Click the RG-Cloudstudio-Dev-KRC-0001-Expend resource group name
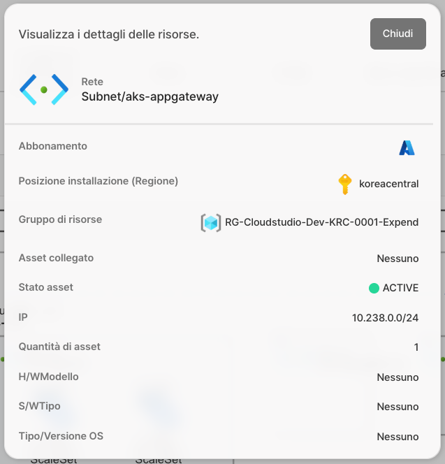This screenshot has width=445, height=464. (321, 222)
